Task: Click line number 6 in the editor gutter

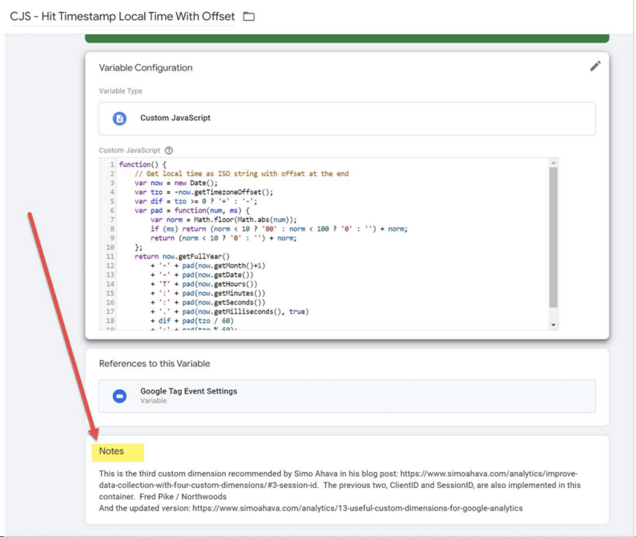Action: pyautogui.click(x=112, y=211)
